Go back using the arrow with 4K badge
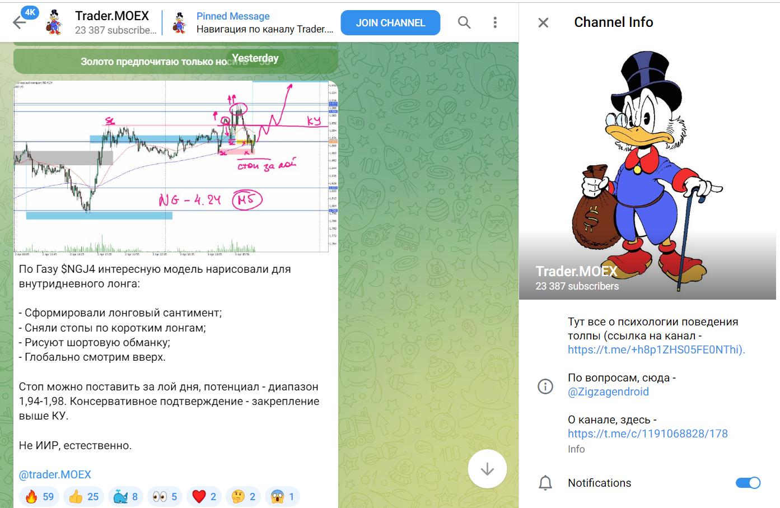780x508 pixels. (x=20, y=22)
